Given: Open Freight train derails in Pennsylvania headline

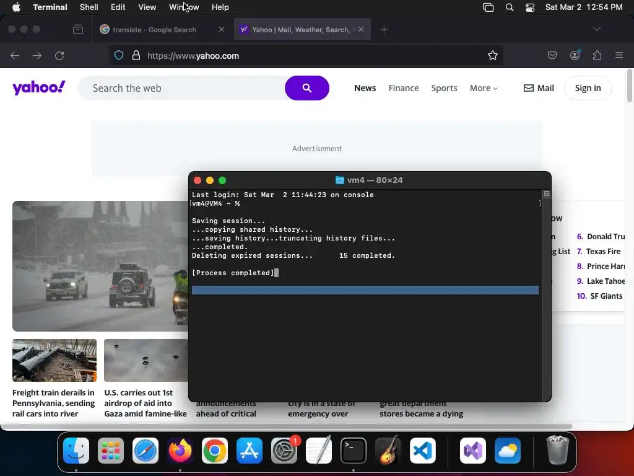Looking at the screenshot, I should (54, 403).
